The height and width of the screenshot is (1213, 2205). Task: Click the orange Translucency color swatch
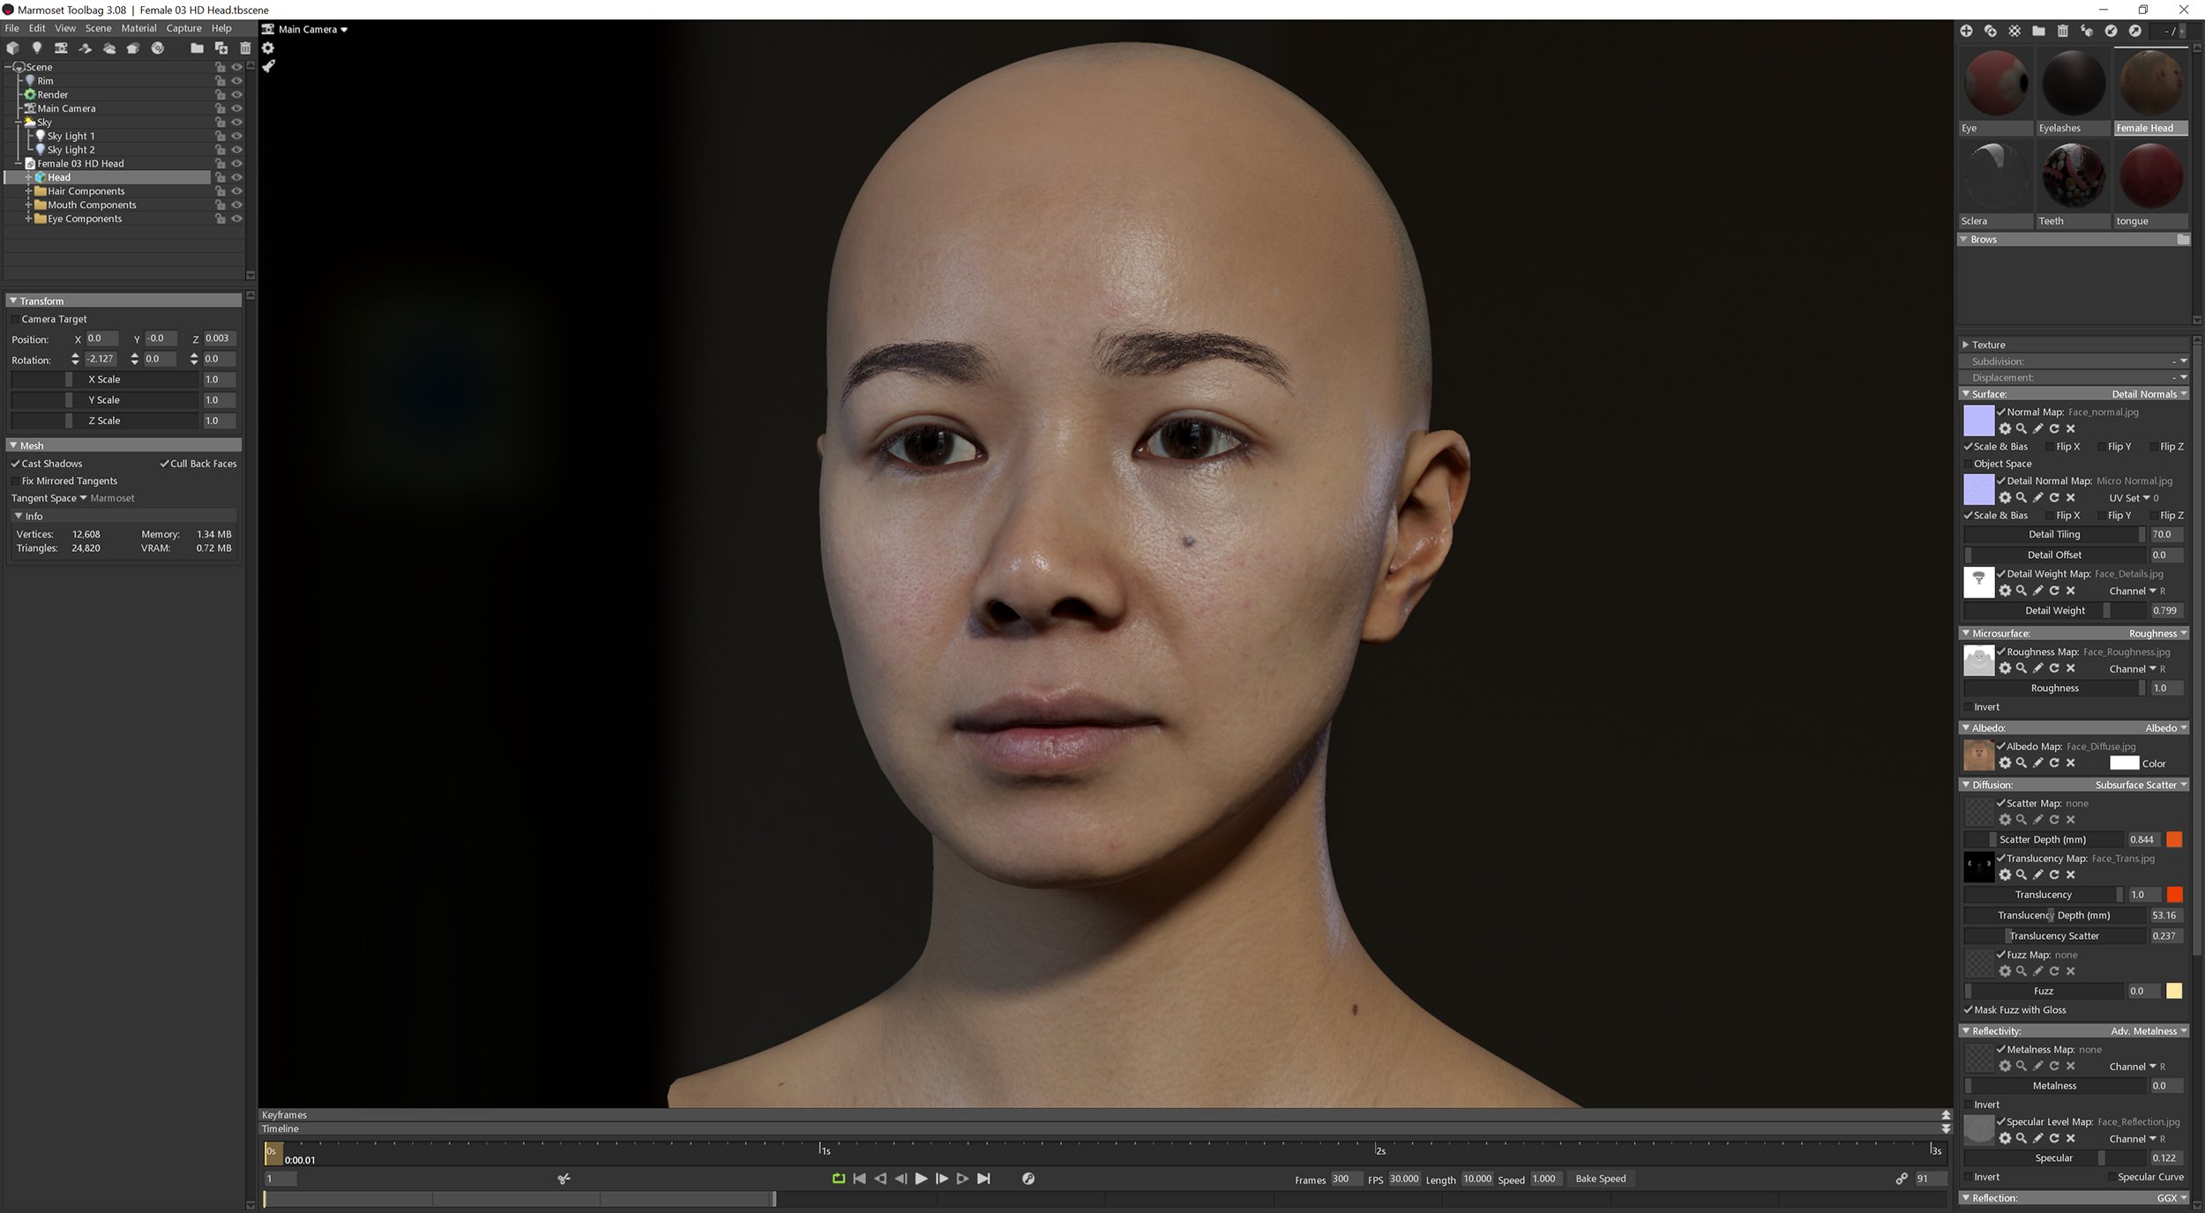pos(2175,895)
